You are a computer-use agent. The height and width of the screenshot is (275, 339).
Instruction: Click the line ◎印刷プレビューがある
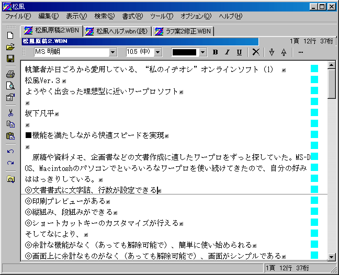point(65,201)
